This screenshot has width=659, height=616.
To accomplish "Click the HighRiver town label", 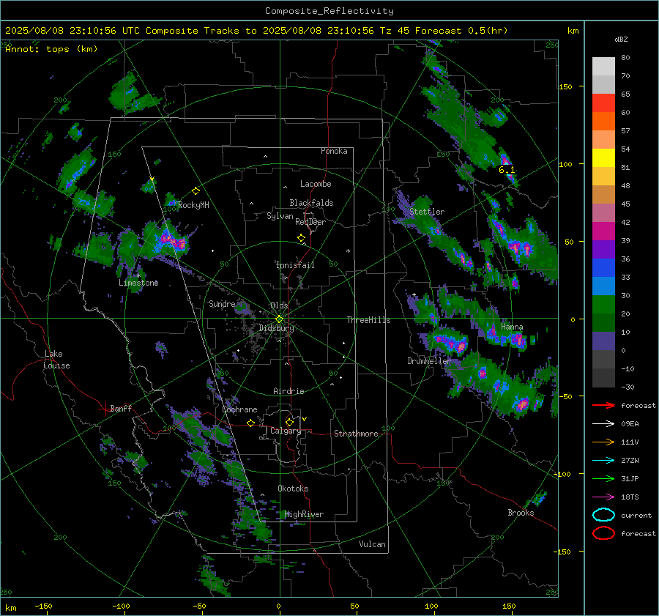I will [x=304, y=514].
